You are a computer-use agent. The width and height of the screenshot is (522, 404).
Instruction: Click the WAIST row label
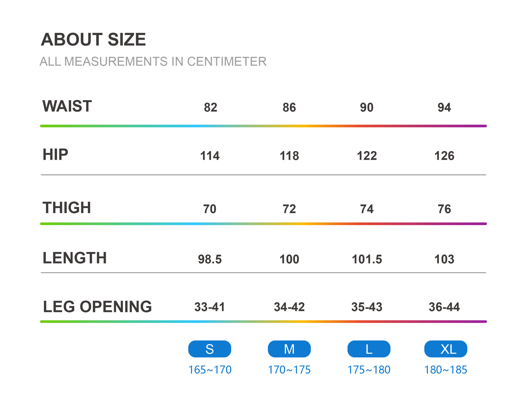click(x=67, y=106)
